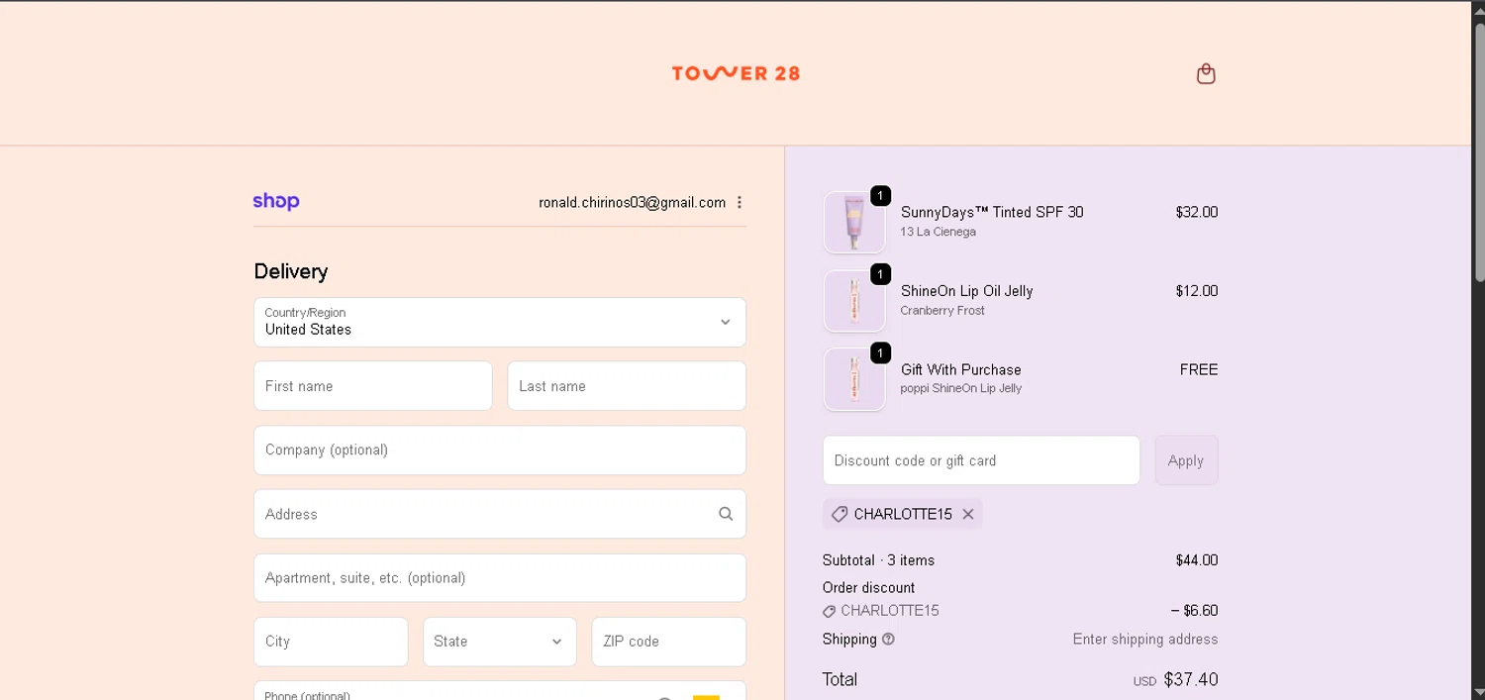The image size is (1485, 700).
Task: Click the Delivery heading
Action: point(291,271)
